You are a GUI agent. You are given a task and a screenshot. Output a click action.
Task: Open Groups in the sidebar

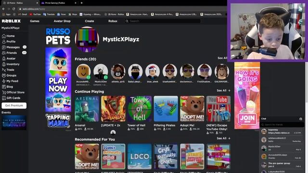(x=9, y=75)
